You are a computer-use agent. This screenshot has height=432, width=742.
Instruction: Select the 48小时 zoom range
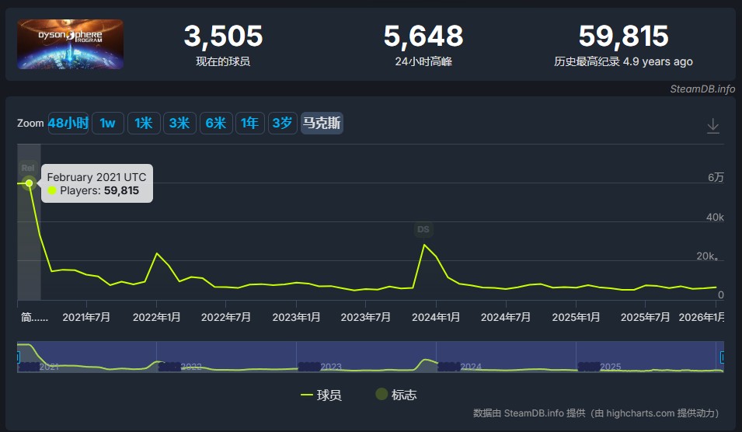(68, 123)
